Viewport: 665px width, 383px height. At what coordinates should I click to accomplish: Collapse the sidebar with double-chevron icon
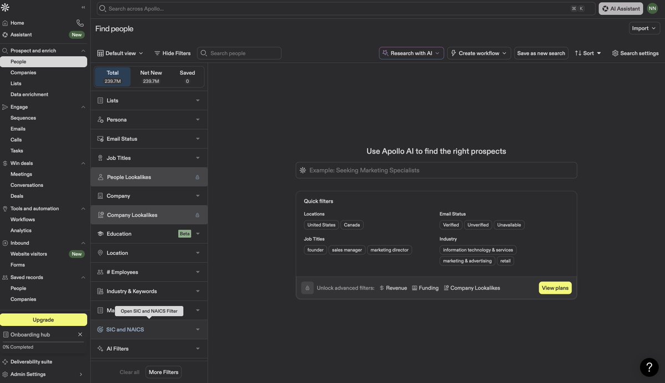[83, 7]
